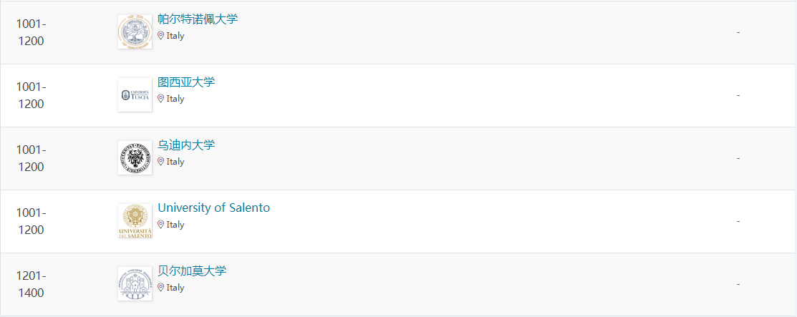
Task: Click the 帕尔特诺佩大学 university logo
Action: coord(135,32)
